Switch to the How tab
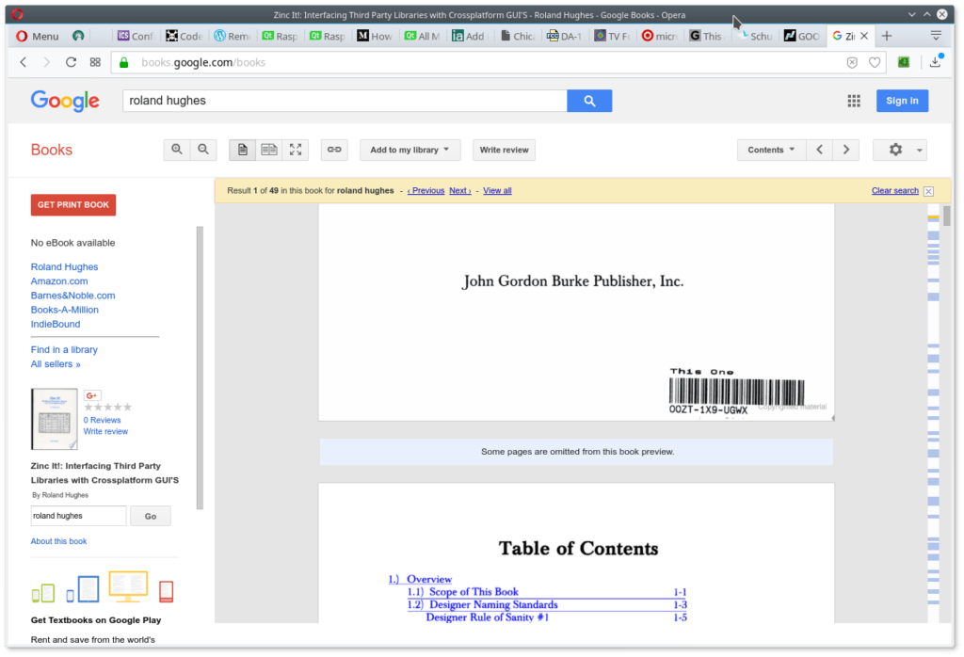The image size is (964, 657). pyautogui.click(x=375, y=36)
